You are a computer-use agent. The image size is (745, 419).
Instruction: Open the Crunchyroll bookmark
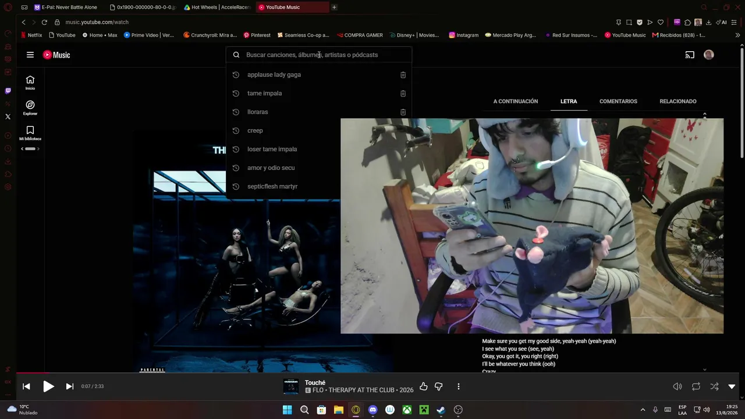pyautogui.click(x=210, y=35)
